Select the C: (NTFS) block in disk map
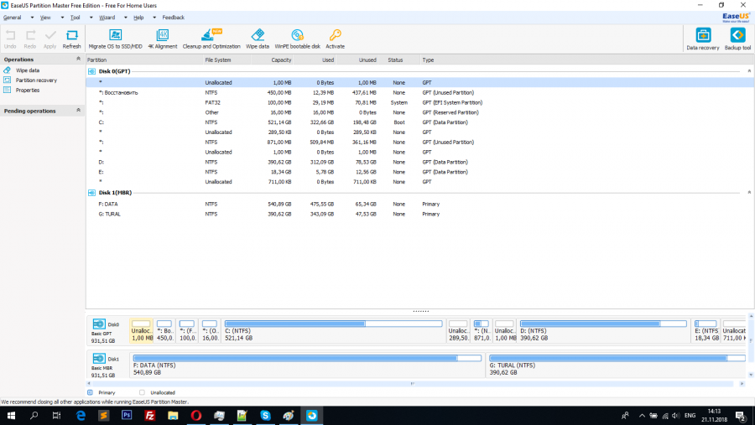 click(333, 330)
